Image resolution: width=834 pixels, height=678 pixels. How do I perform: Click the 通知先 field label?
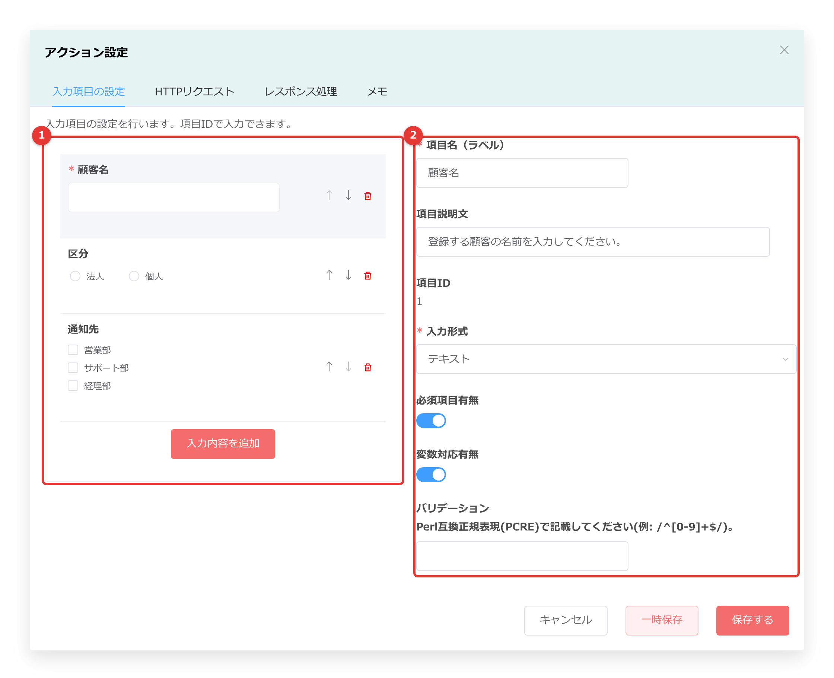pos(83,329)
